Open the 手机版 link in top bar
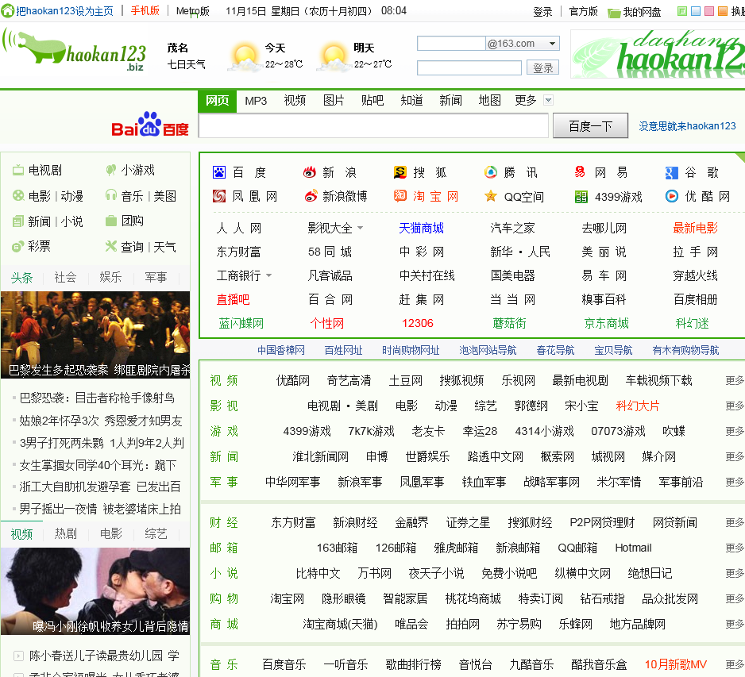Viewport: 745px width, 677px height. coord(145,10)
